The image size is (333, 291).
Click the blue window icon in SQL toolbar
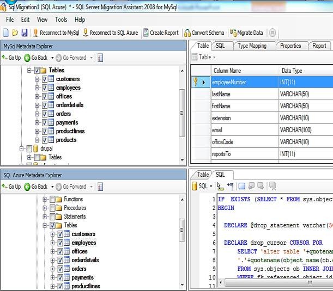(241, 187)
